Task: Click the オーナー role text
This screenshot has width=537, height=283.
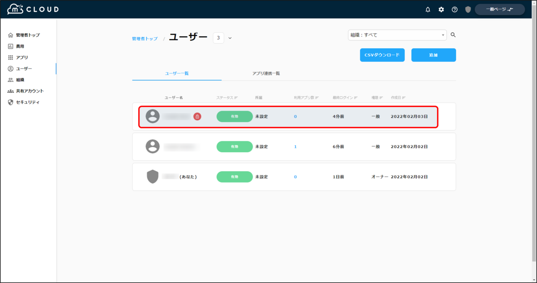Action: pos(379,177)
